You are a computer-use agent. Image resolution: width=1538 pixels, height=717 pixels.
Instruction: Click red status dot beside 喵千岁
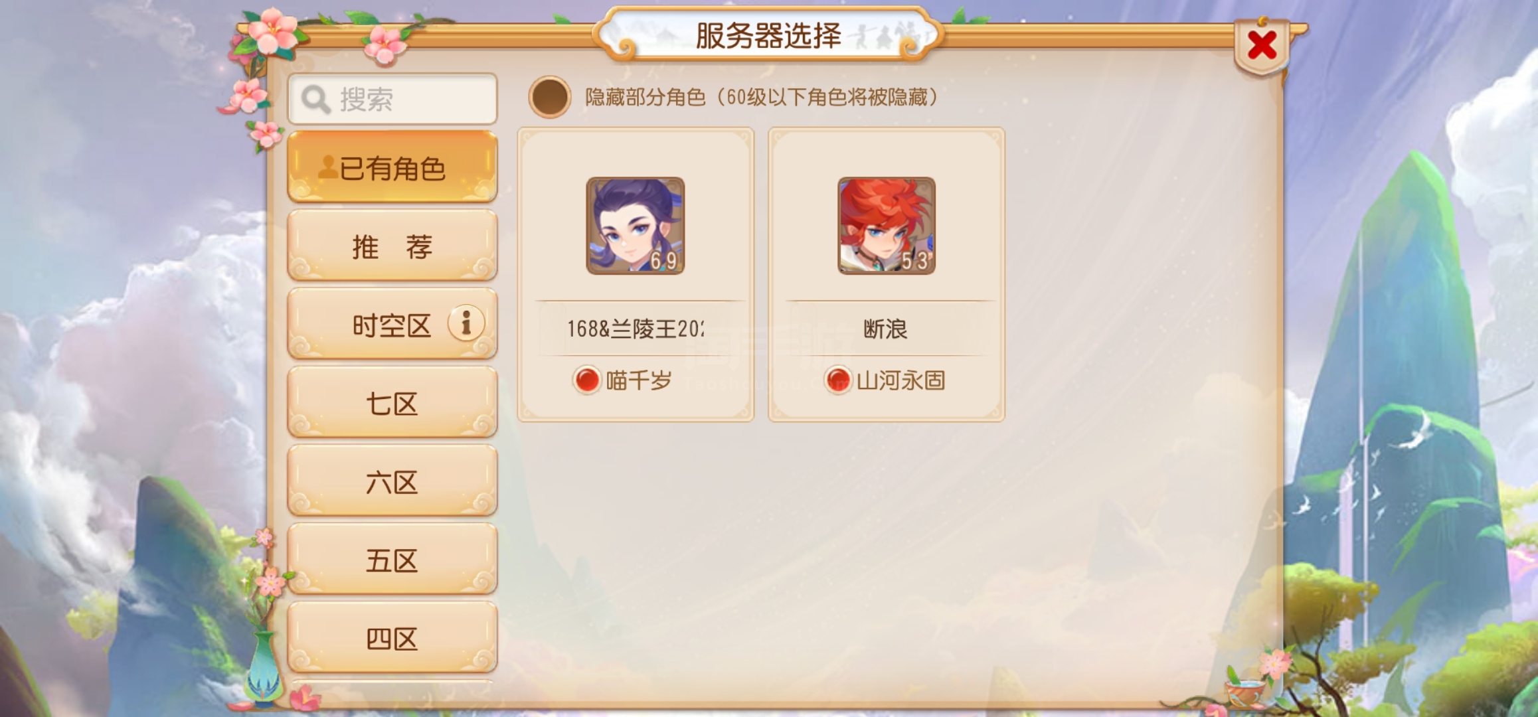587,380
